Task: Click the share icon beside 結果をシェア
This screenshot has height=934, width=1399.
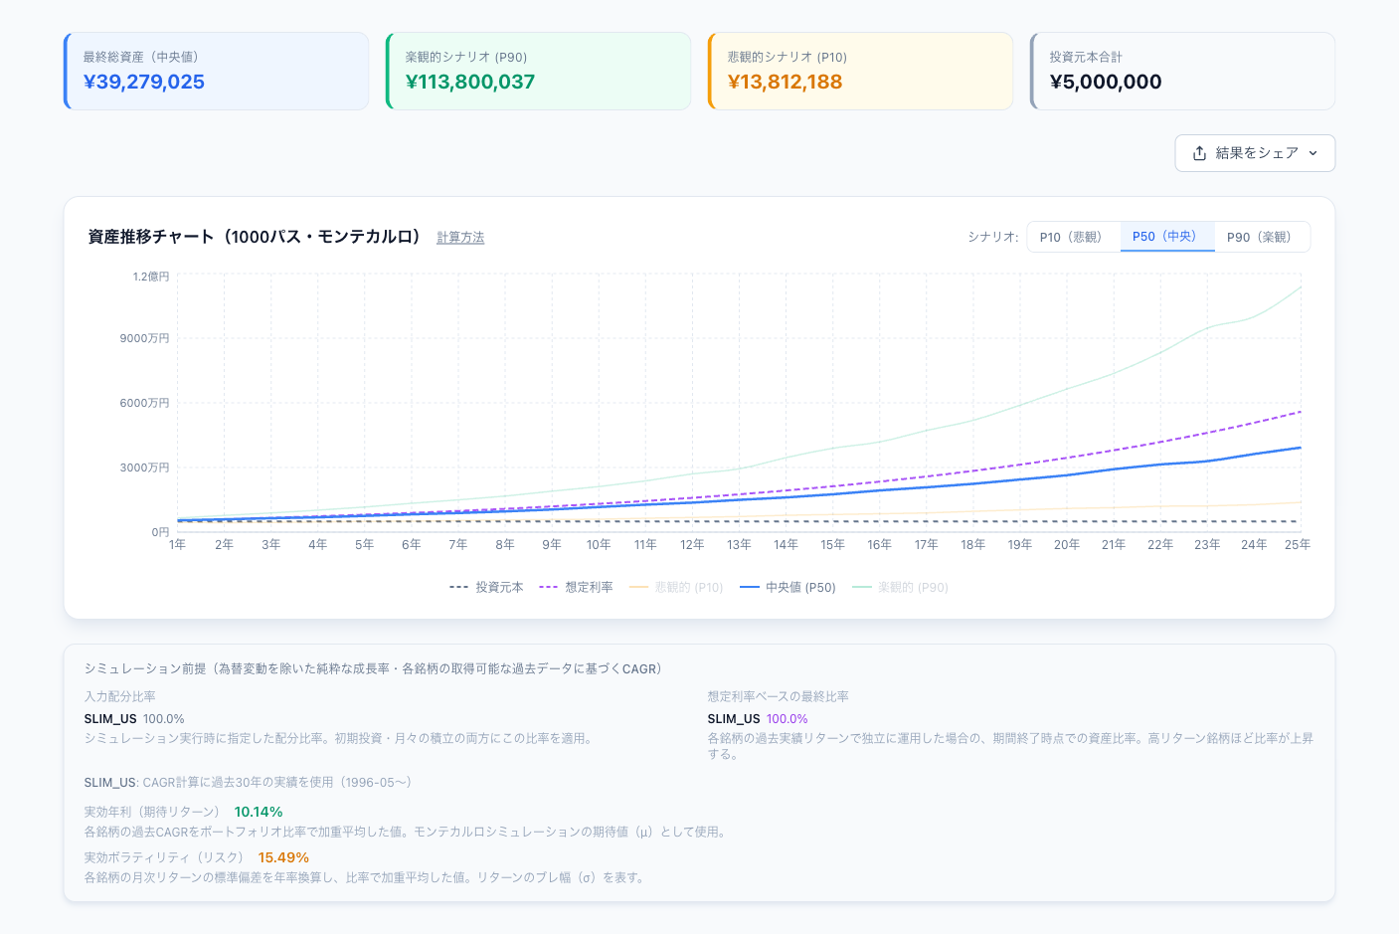Action: click(1199, 153)
